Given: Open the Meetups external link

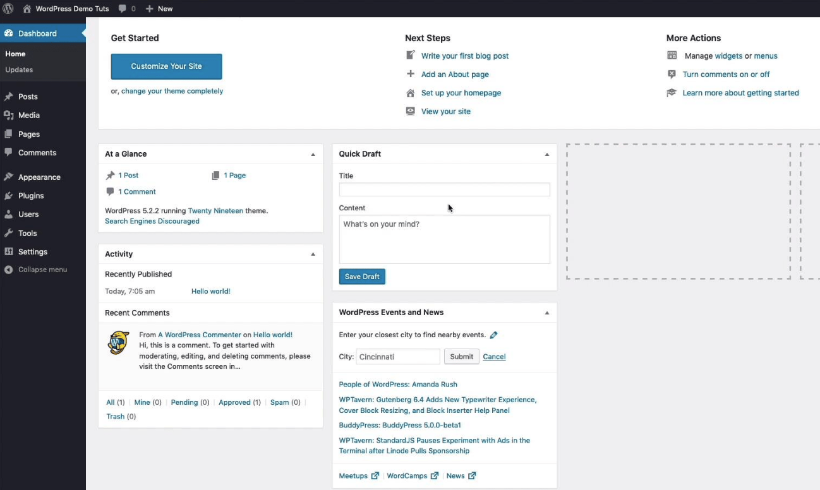Looking at the screenshot, I should 359,476.
